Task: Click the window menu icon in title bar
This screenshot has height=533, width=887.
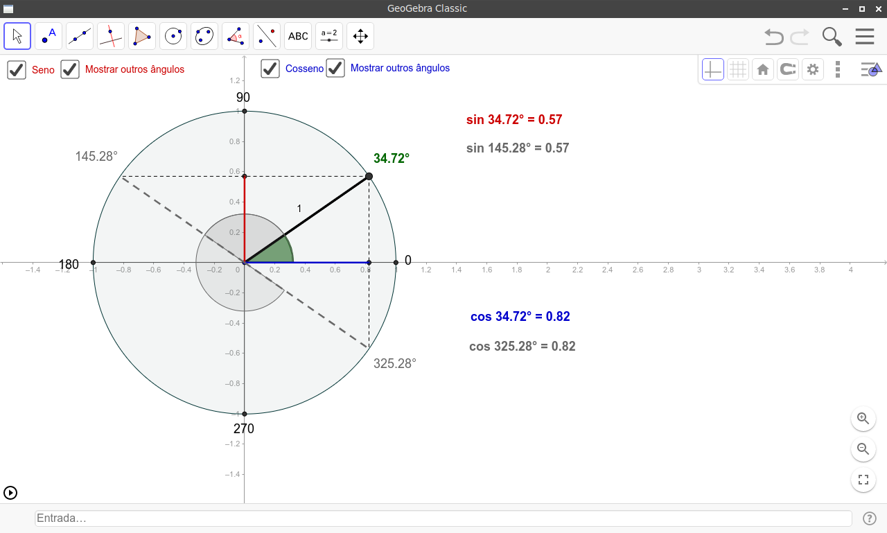Action: (8, 8)
